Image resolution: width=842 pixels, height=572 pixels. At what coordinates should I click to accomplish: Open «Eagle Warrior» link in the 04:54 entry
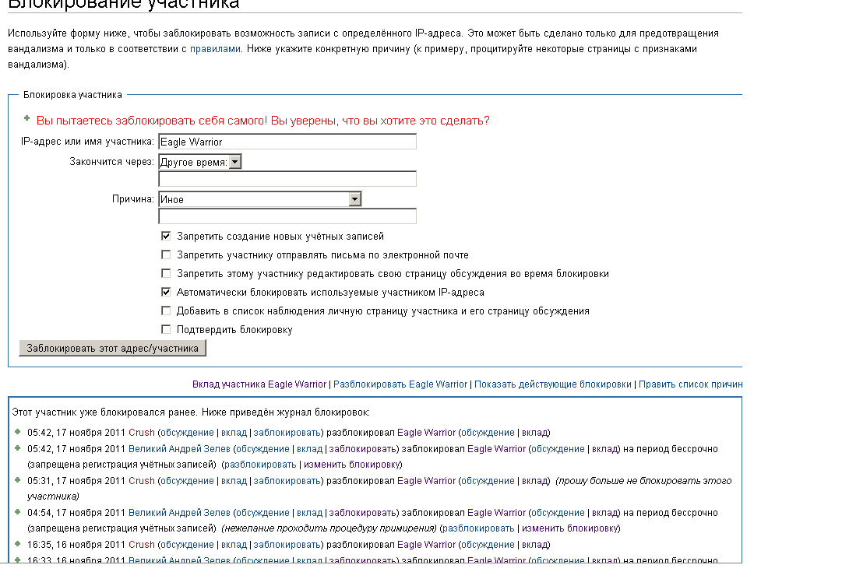coord(496,512)
